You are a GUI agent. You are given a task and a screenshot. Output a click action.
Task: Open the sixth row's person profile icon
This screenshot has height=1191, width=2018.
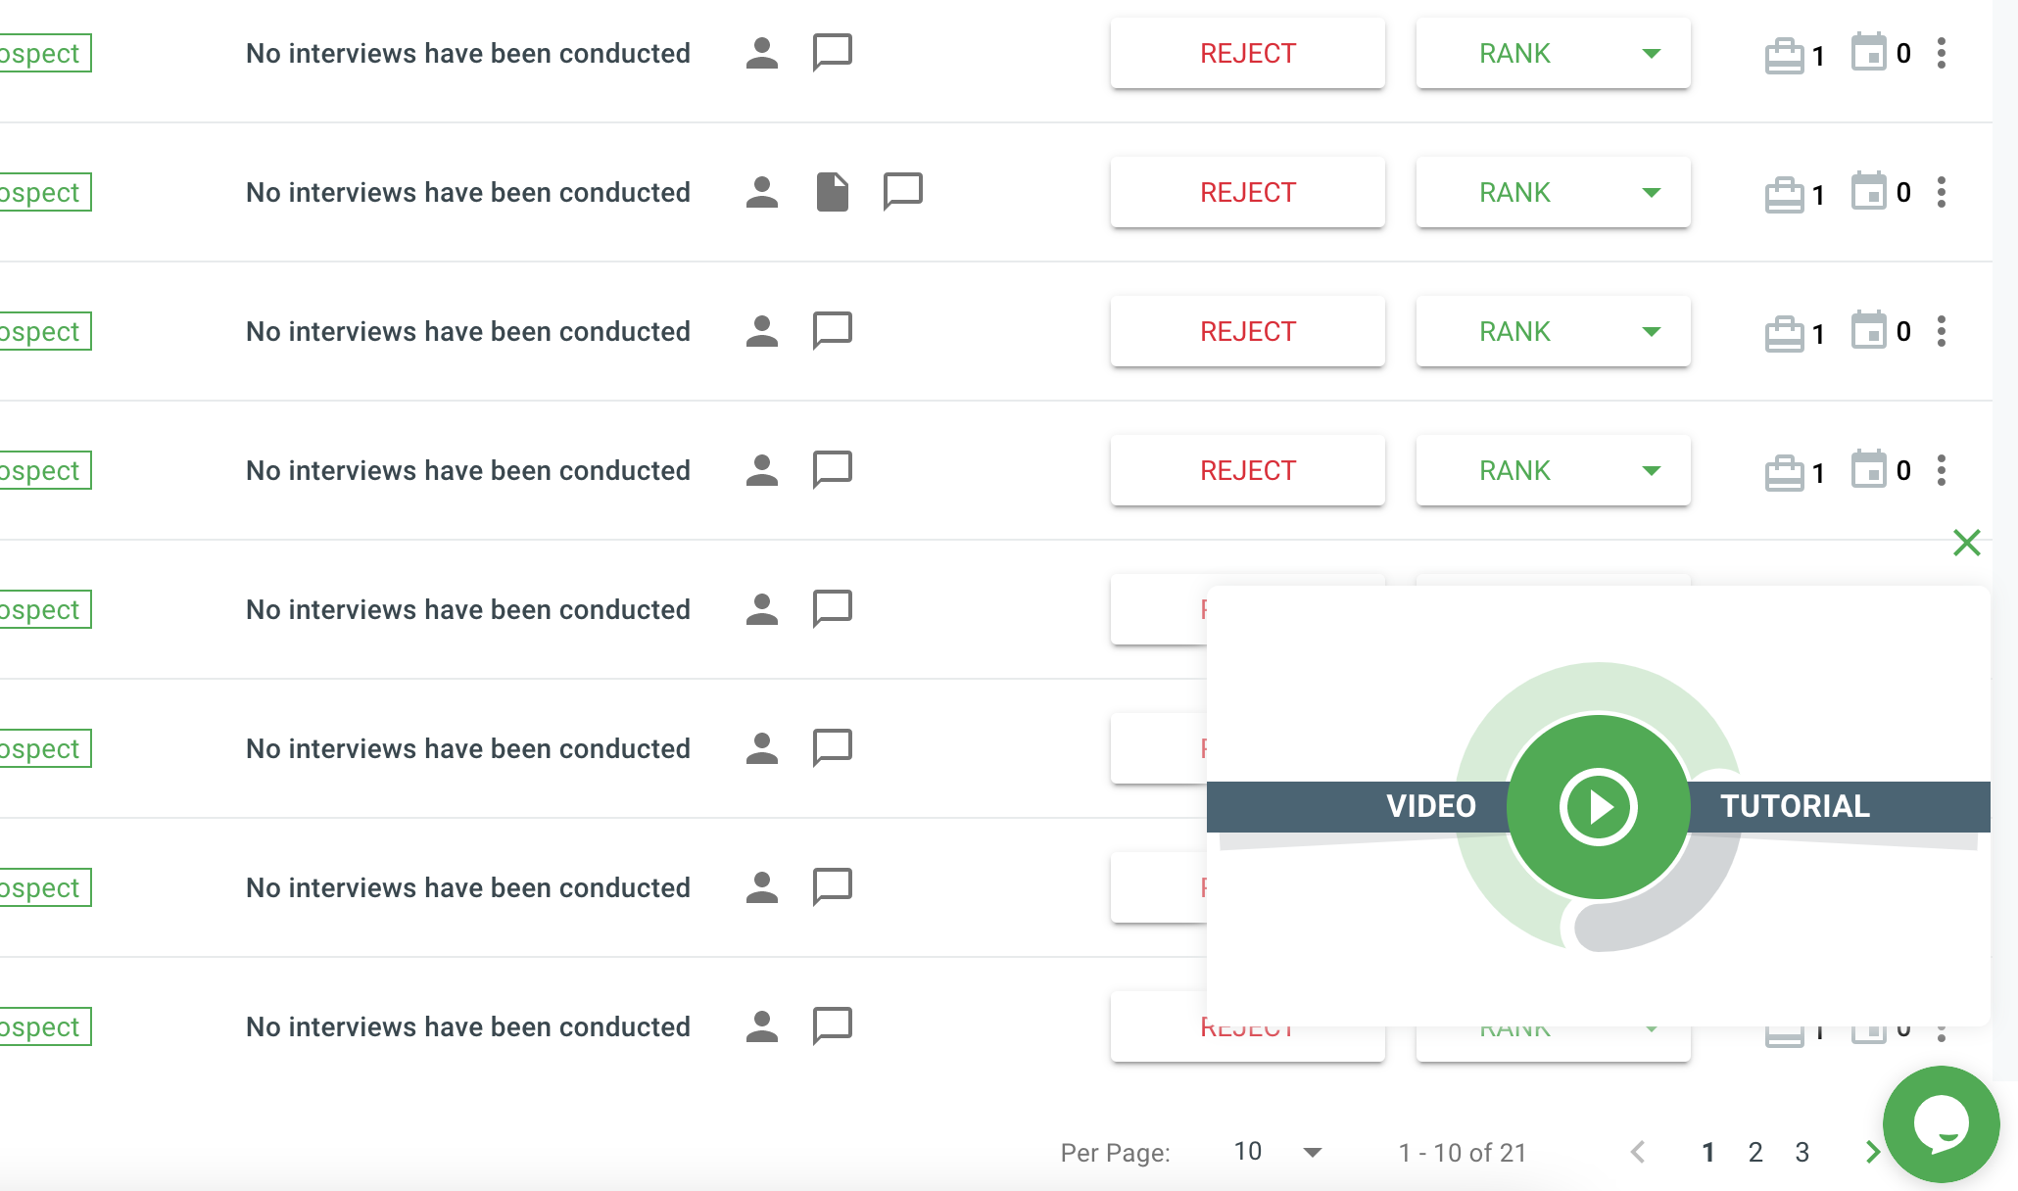pyautogui.click(x=761, y=748)
